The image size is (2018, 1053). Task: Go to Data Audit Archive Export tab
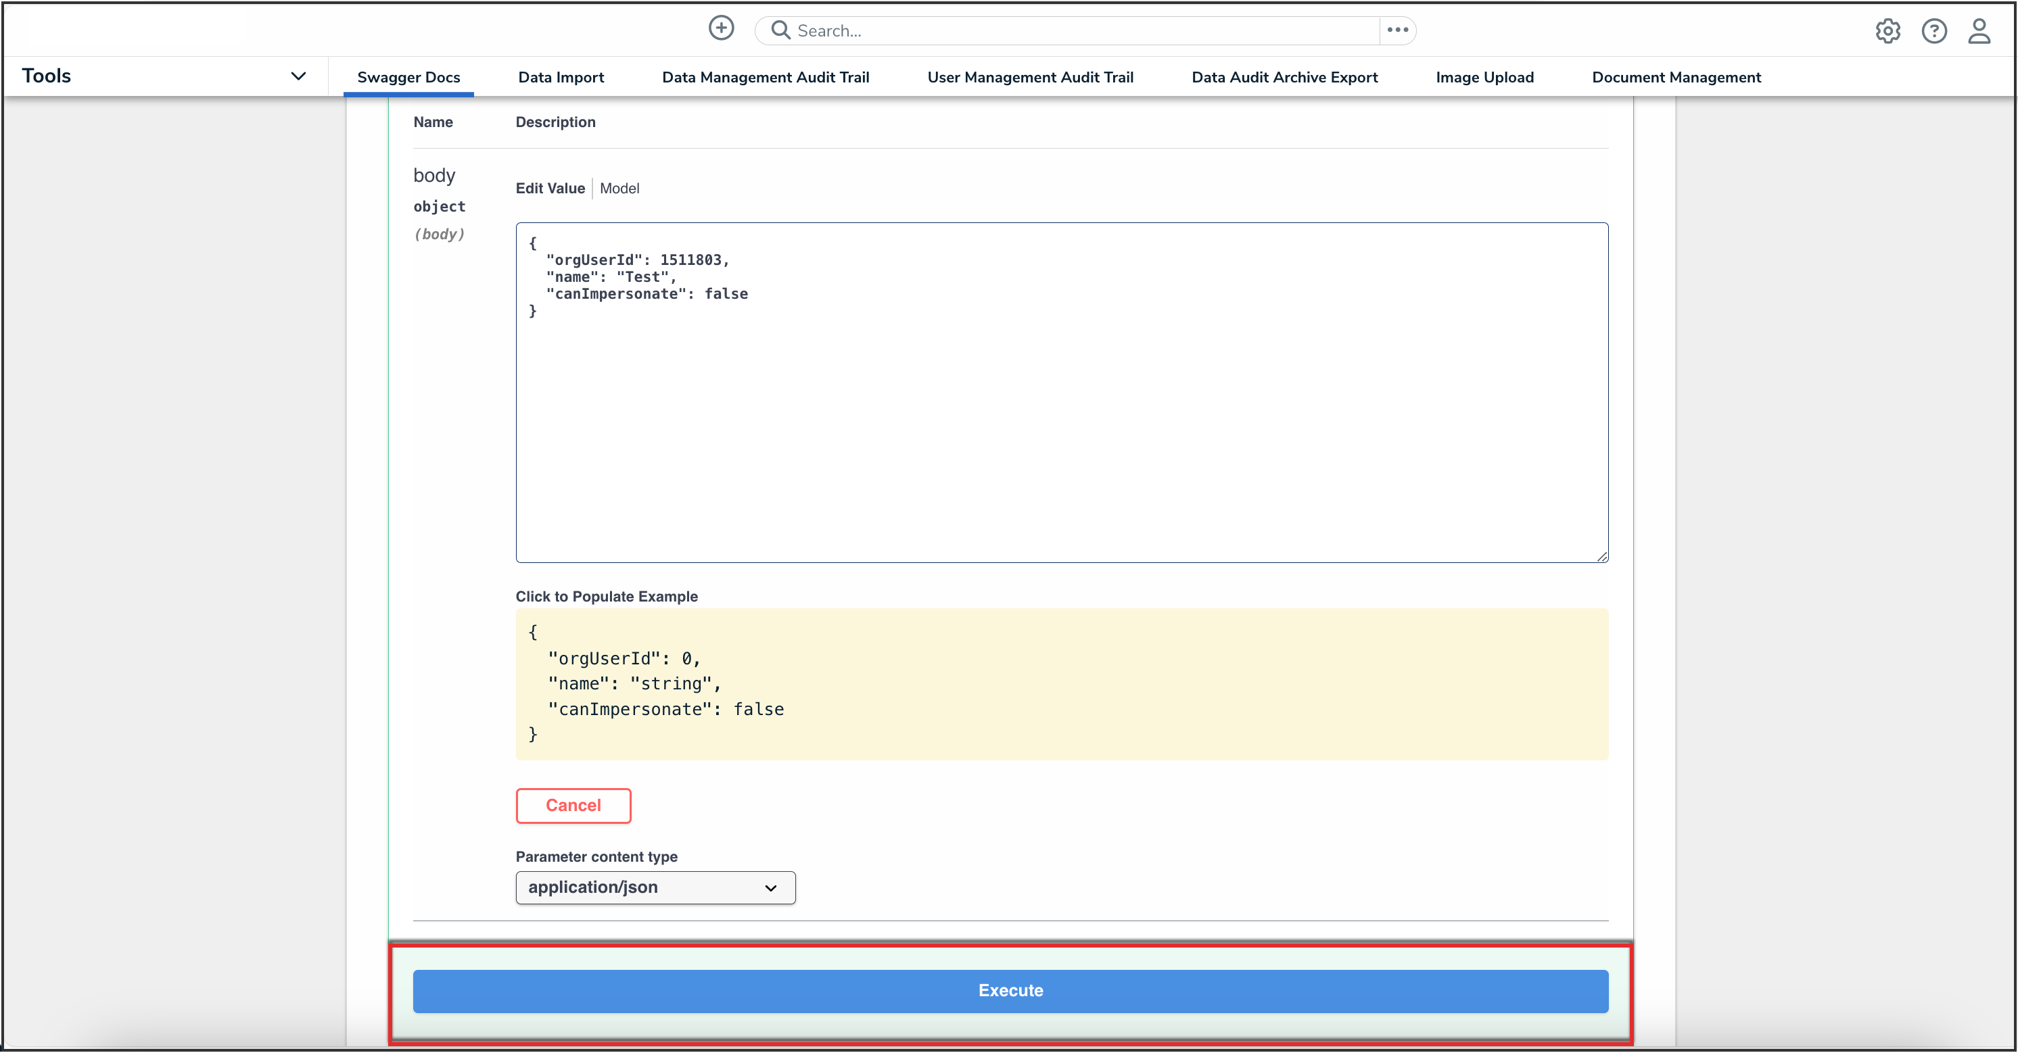coord(1284,77)
